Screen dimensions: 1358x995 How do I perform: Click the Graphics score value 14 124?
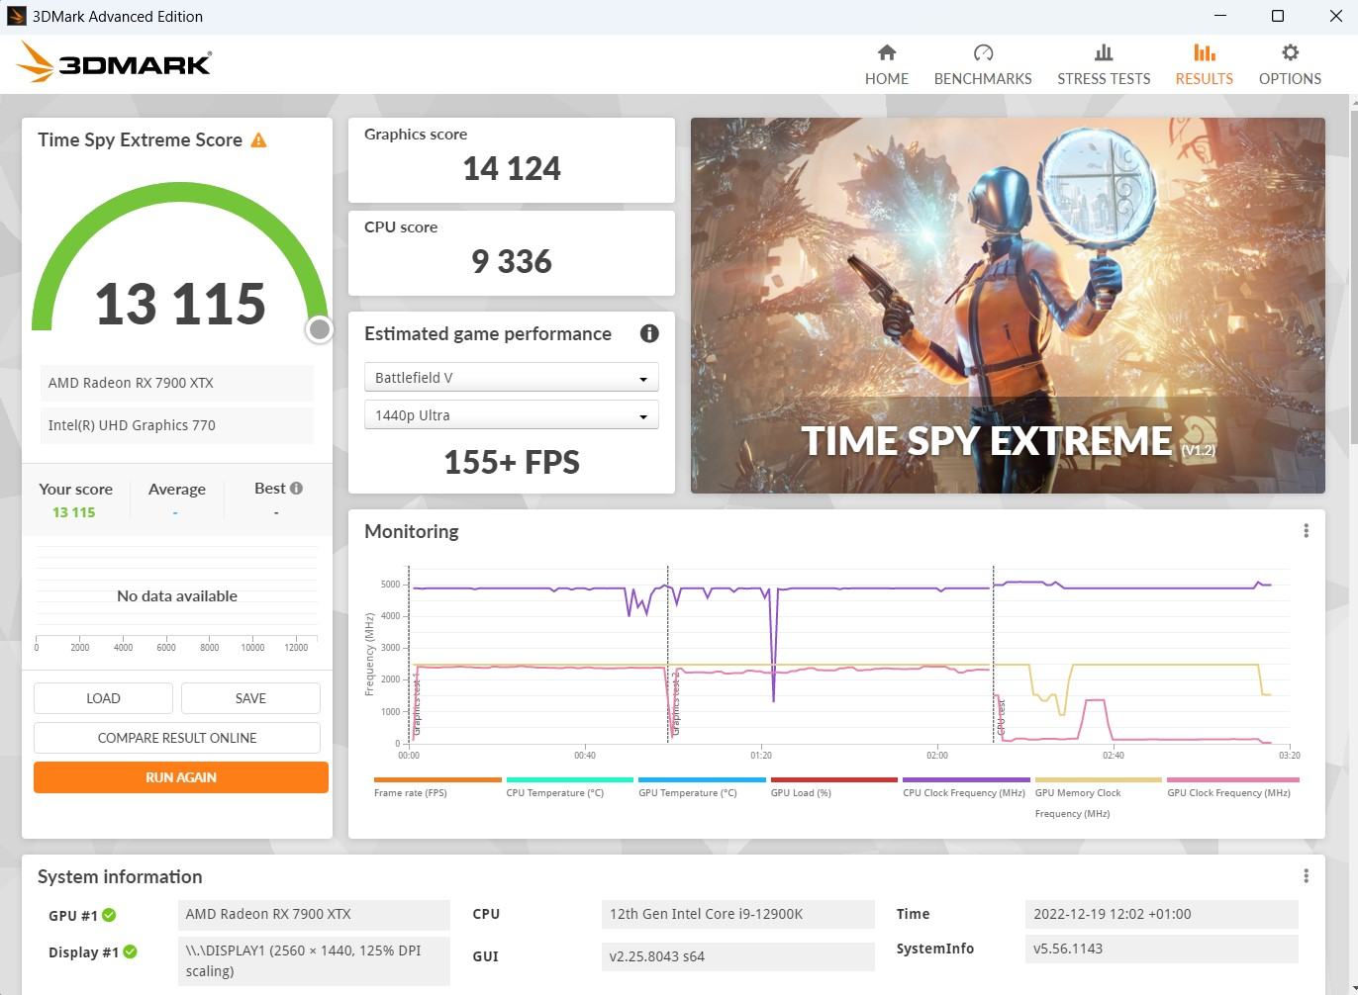pyautogui.click(x=512, y=169)
